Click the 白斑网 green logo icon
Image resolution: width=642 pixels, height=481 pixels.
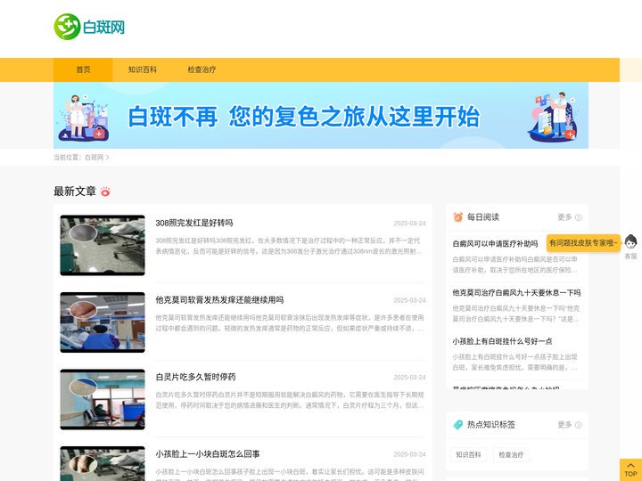coord(67,27)
